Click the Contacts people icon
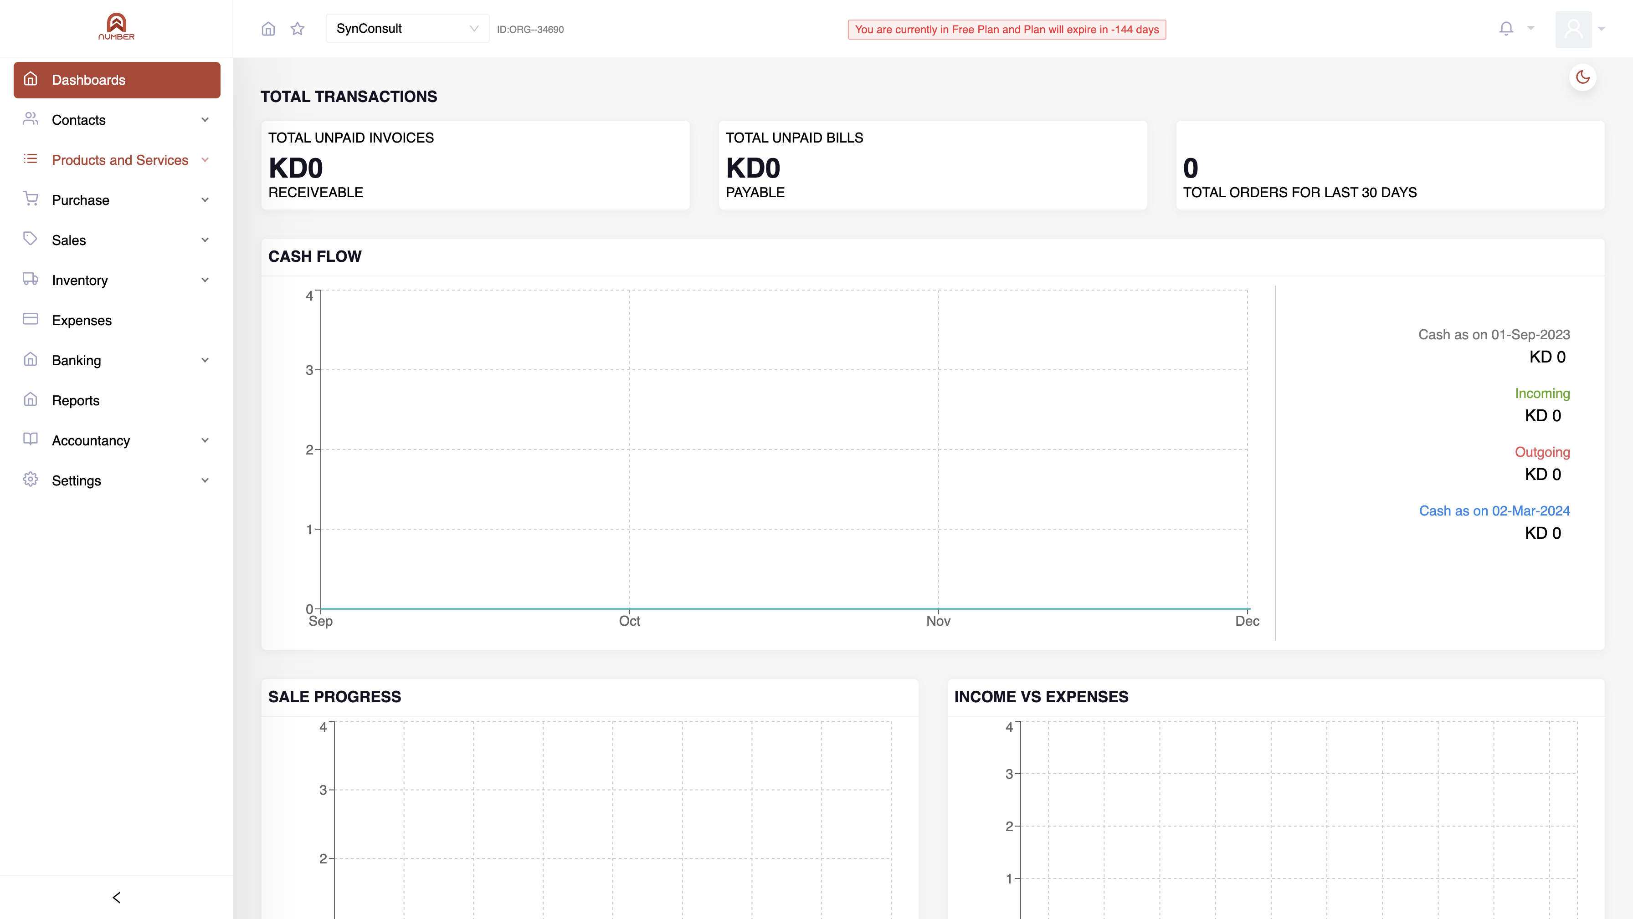 31,119
